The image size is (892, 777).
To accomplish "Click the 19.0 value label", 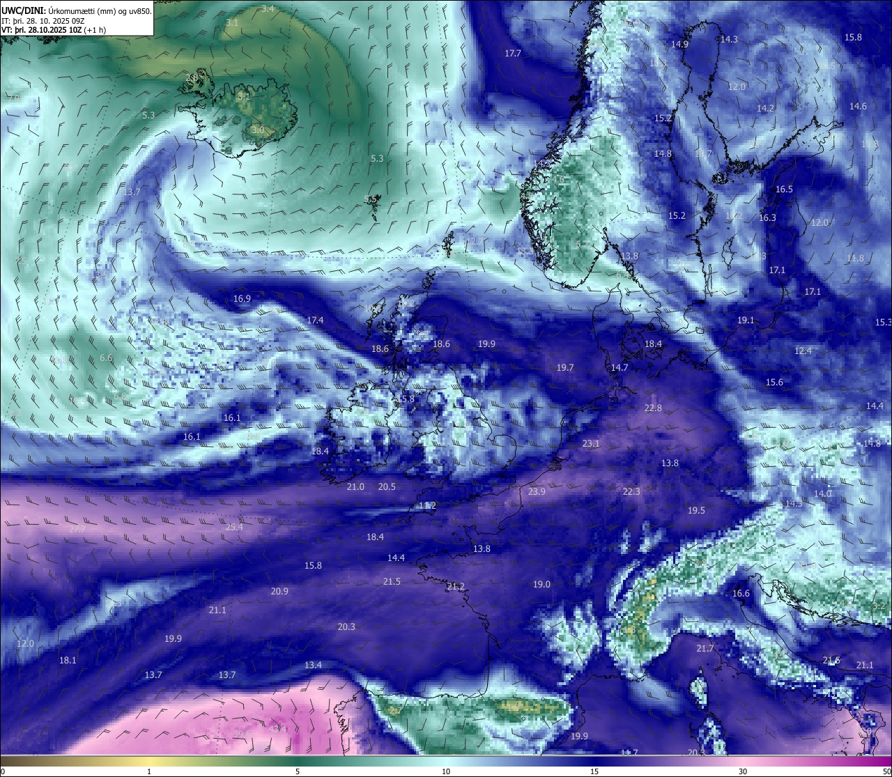I will (541, 585).
